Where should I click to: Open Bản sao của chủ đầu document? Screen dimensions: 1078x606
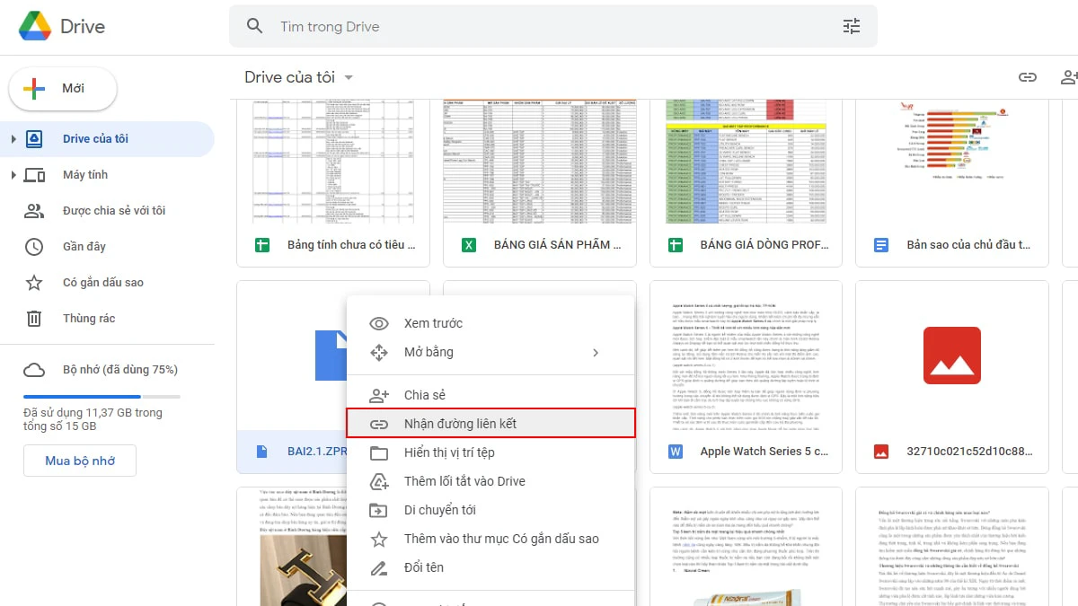(952, 184)
